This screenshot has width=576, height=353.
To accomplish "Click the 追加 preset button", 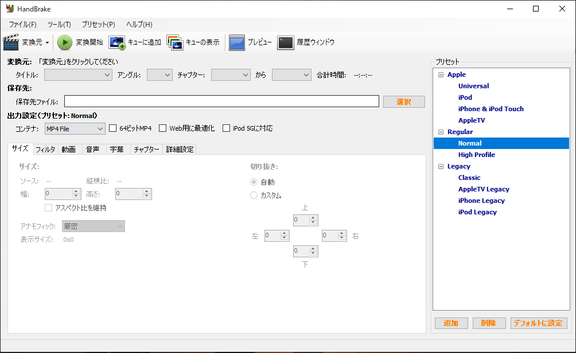I will pyautogui.click(x=451, y=323).
